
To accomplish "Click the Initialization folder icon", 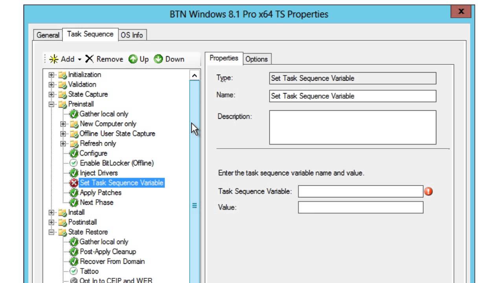I will 63,75.
